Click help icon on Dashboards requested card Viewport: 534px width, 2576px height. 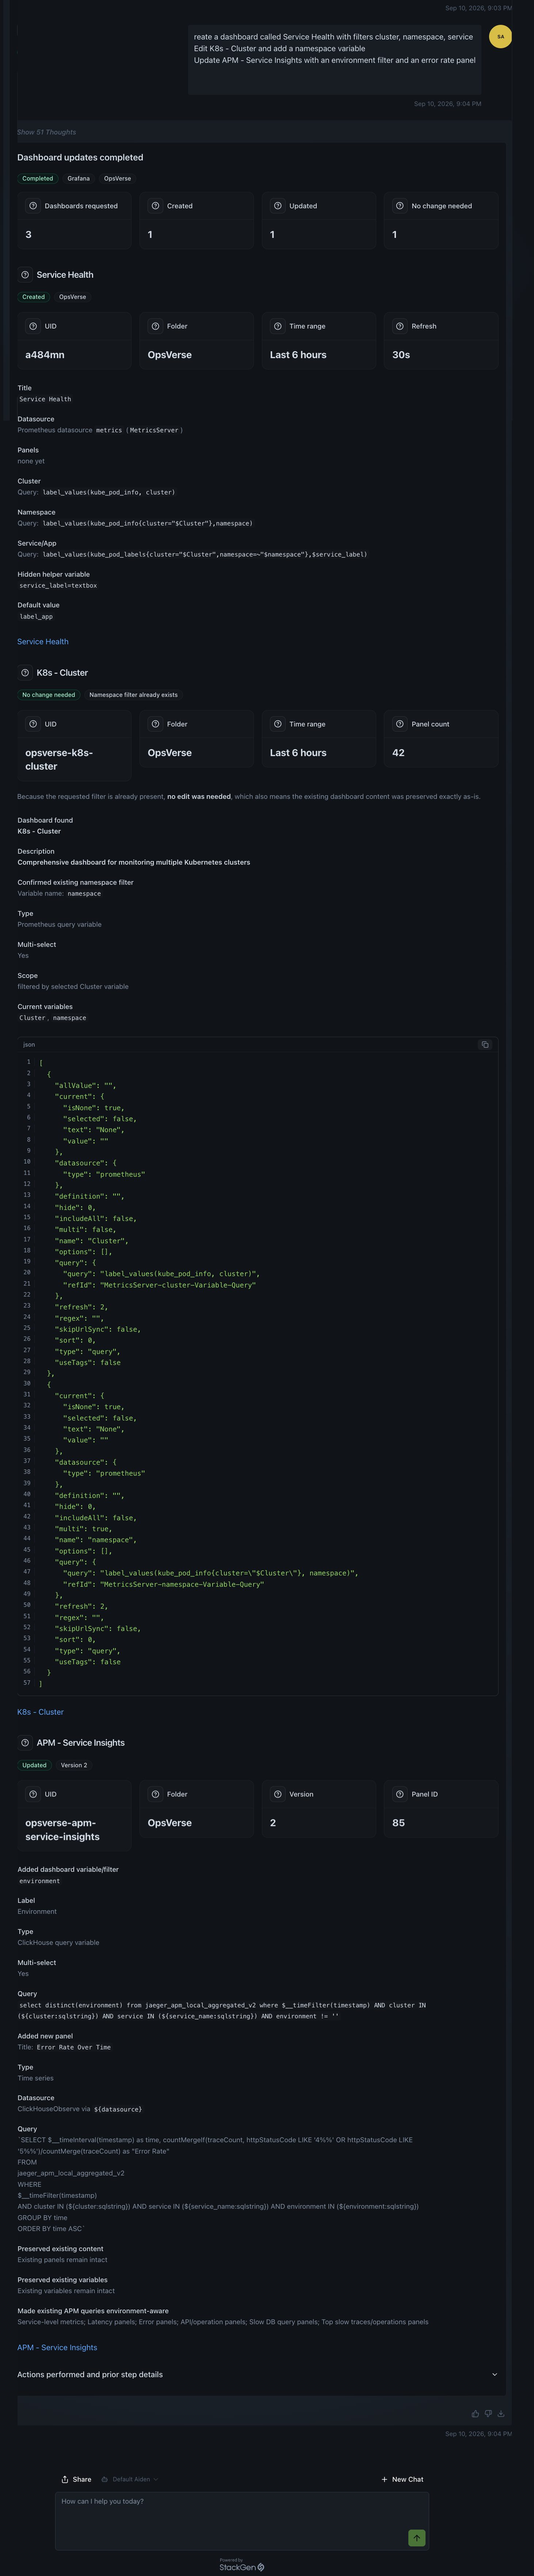click(x=33, y=206)
